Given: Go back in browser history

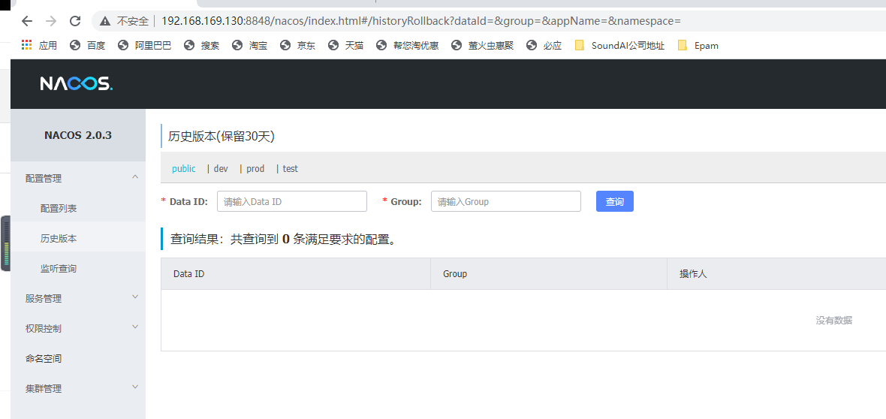Looking at the screenshot, I should click(26, 22).
